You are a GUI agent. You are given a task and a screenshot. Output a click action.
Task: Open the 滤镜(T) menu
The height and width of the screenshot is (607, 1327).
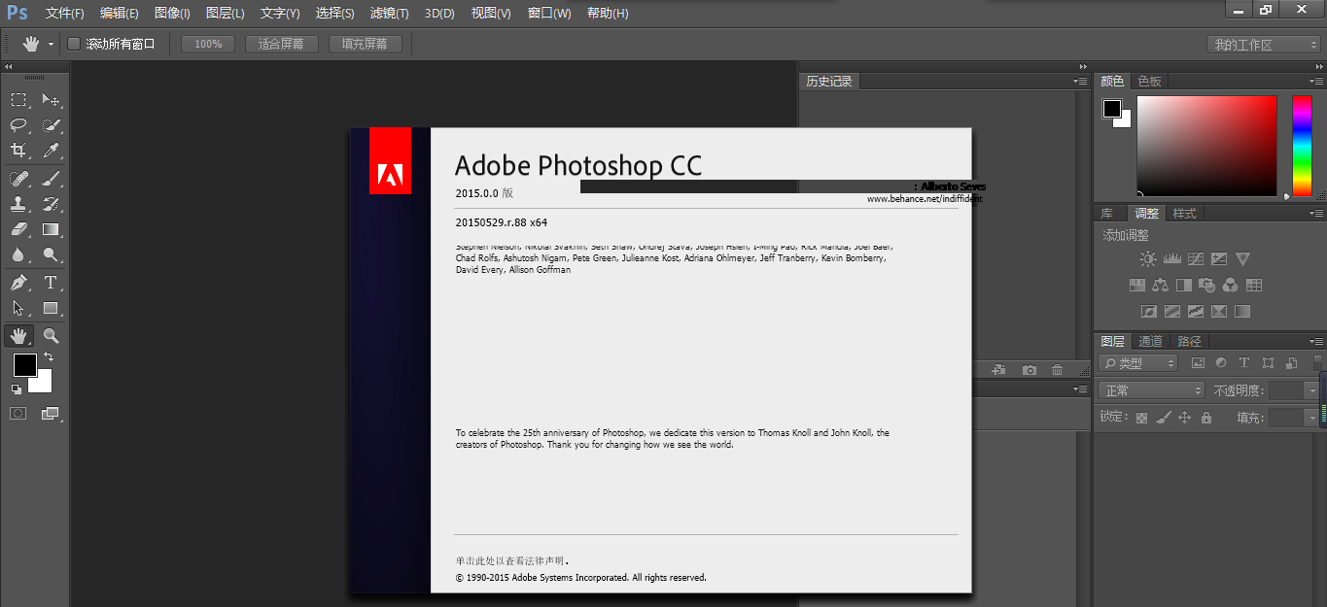pyautogui.click(x=390, y=14)
